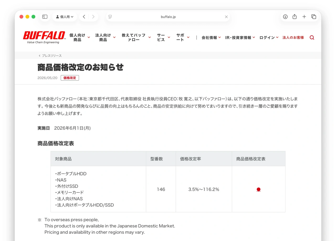Click the 2026/05/20 publish date

click(47, 78)
